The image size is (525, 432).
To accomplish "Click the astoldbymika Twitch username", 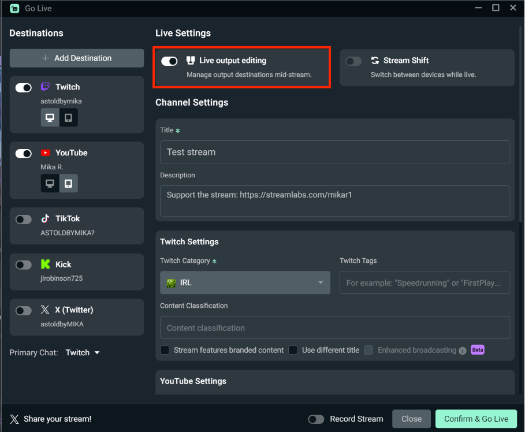I will [x=61, y=101].
